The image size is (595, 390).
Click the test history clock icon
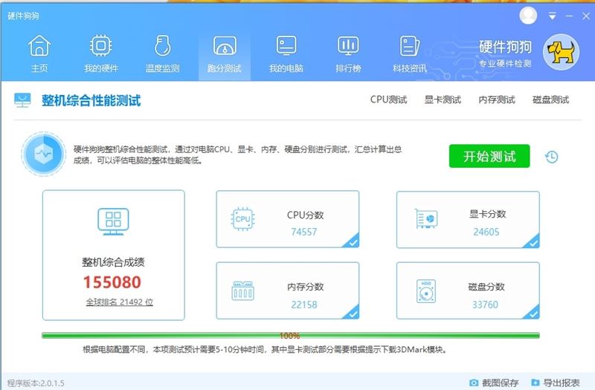tap(552, 157)
